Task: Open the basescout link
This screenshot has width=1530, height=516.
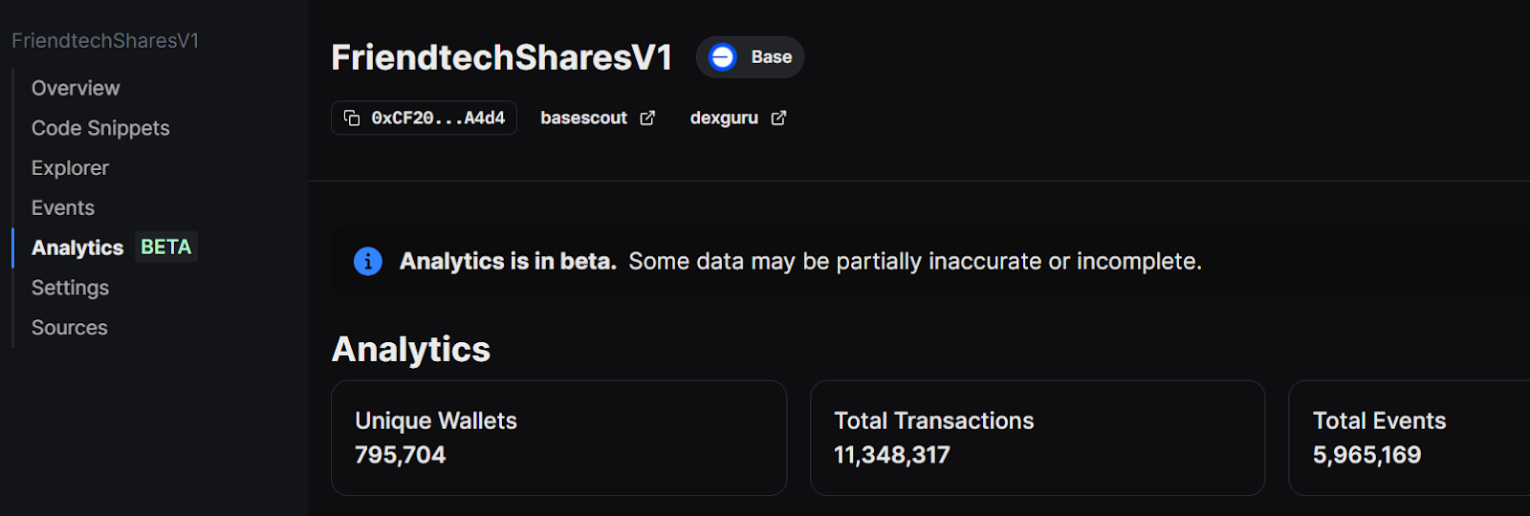Action: (584, 118)
